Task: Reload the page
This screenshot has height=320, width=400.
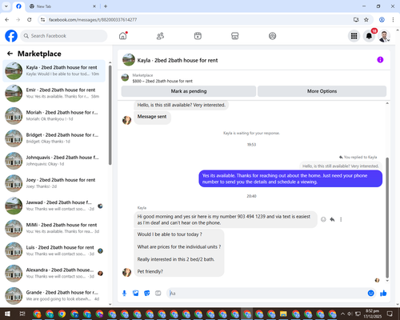Action: [x=30, y=20]
